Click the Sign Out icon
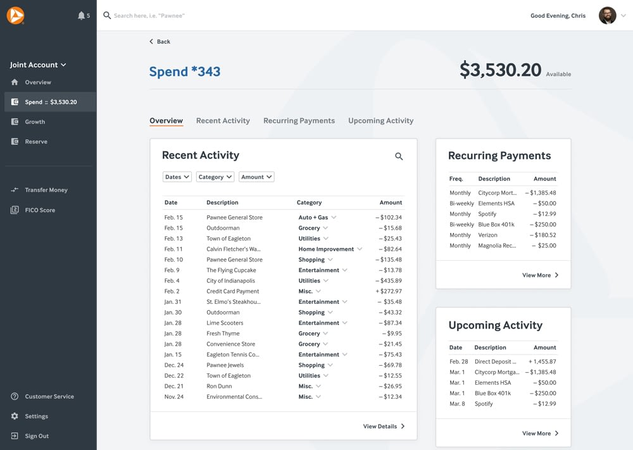Screen dimensions: 633x450 (15, 436)
